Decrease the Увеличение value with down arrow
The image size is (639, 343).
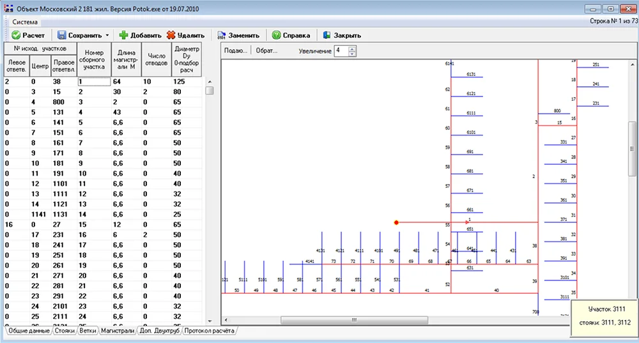(352, 54)
